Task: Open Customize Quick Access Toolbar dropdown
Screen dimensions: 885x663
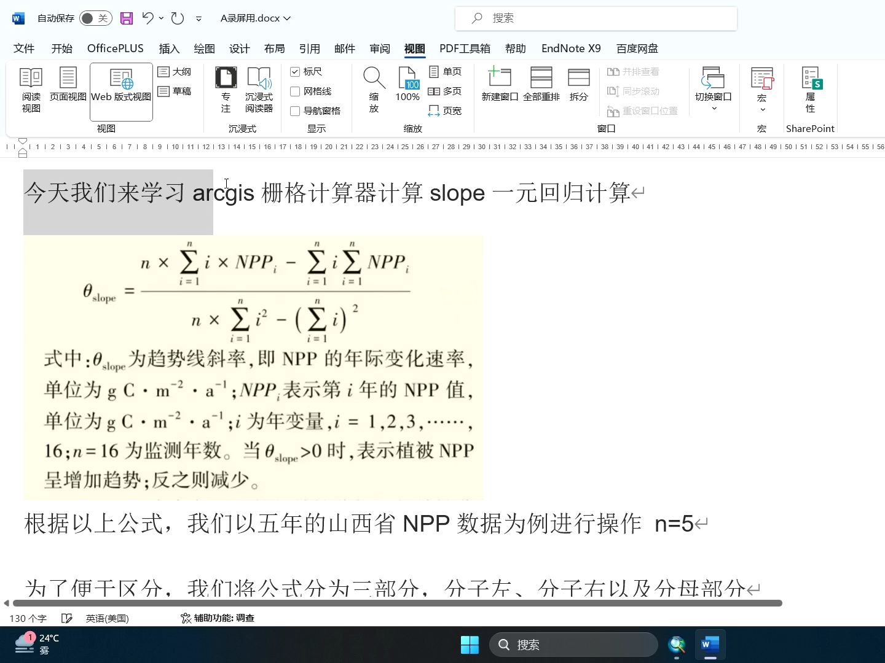Action: tap(199, 19)
